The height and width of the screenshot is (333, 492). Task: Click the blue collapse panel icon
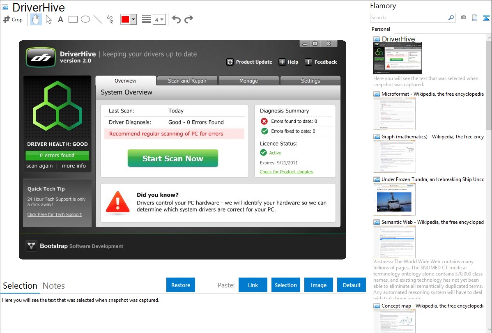[x=486, y=18]
